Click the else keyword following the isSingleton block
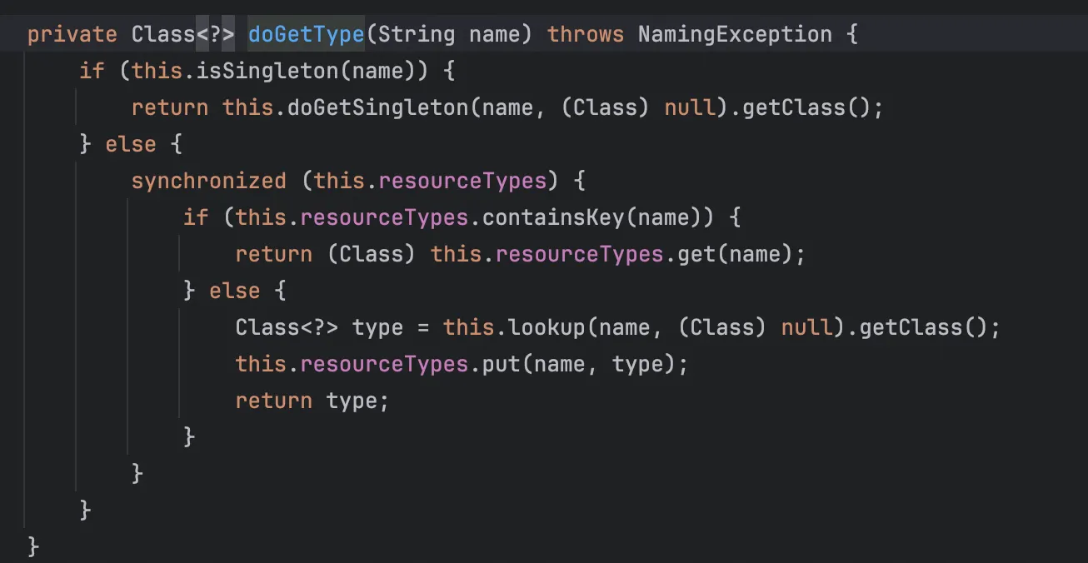Viewport: 1088px width, 563px height. click(131, 144)
